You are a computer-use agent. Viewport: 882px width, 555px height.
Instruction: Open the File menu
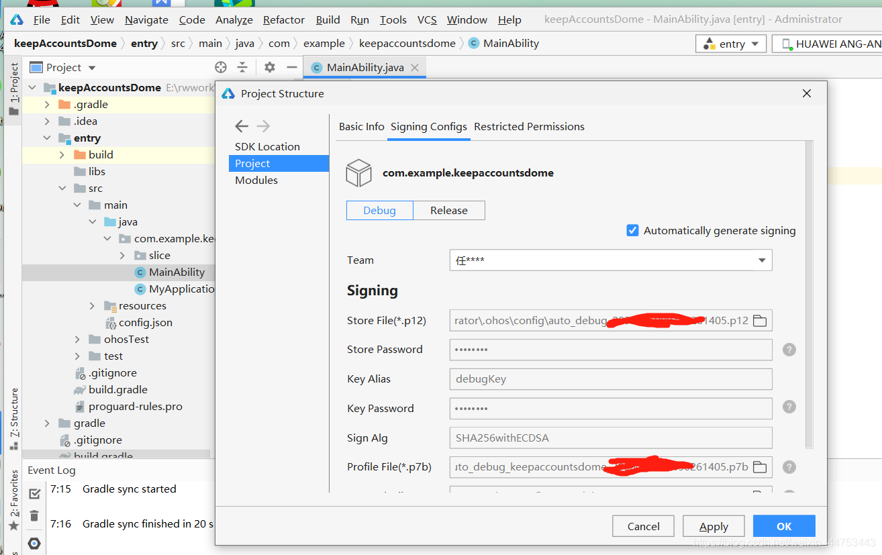pos(41,19)
